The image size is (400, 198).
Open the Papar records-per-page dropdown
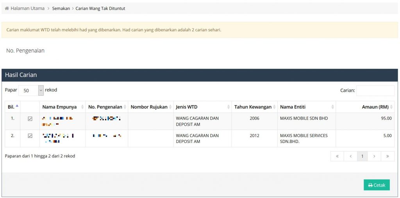31,90
